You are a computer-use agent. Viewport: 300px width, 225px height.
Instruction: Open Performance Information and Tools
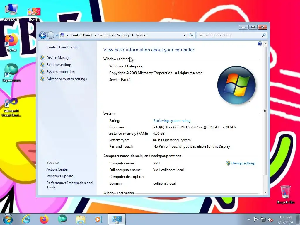point(69,185)
